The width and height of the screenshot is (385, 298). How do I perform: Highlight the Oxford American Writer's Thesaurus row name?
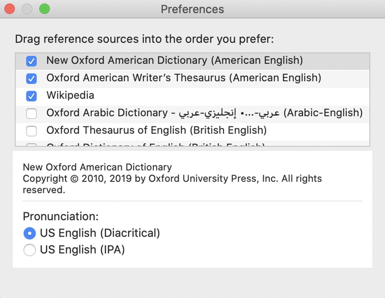(x=183, y=78)
